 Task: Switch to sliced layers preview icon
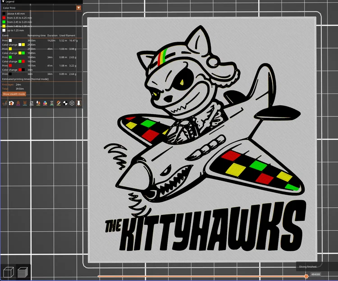pyautogui.click(x=23, y=272)
